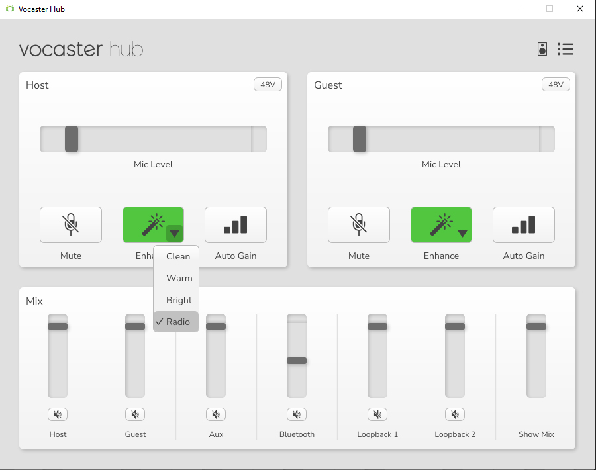Open the speaker settings icon

542,49
